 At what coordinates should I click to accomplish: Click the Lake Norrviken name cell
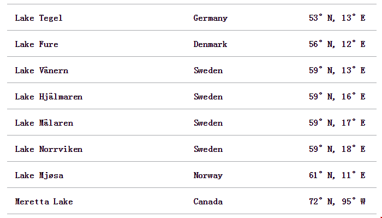[x=49, y=149]
